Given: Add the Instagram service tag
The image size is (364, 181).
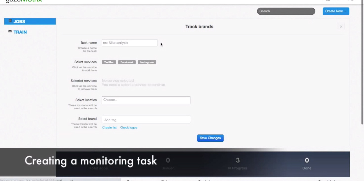Looking at the screenshot, I should (147, 62).
